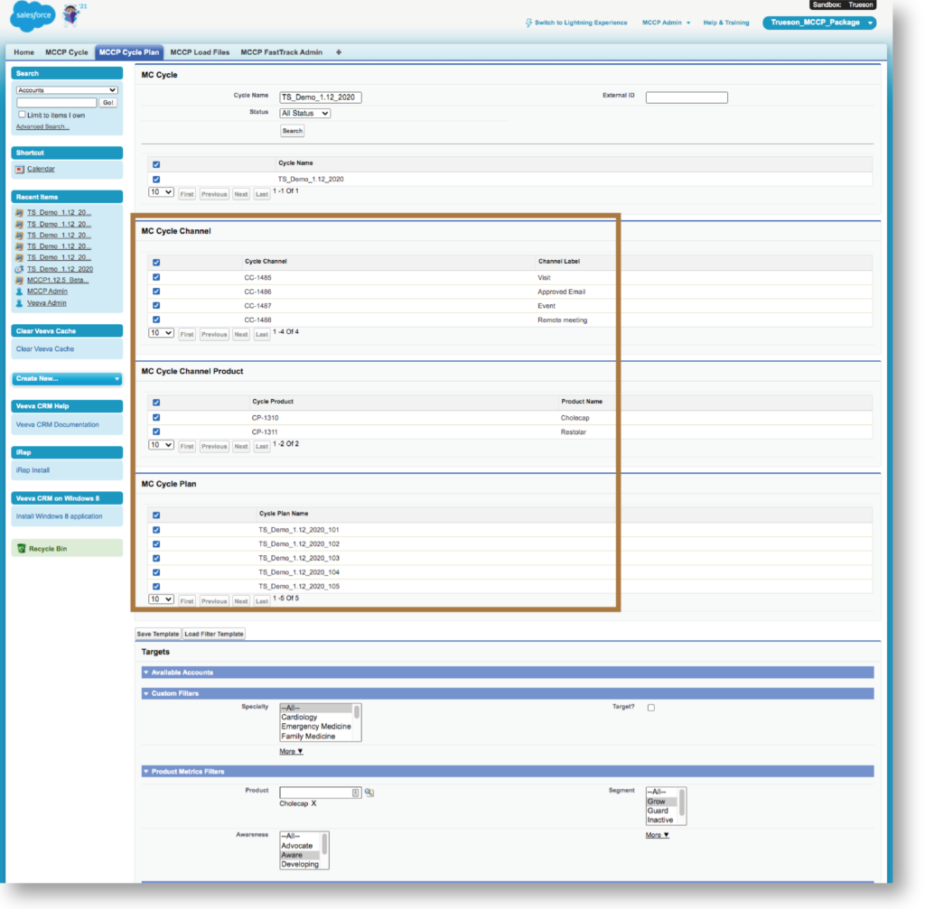
Task: Select the MCCP Cycle Plan tab
Action: pos(128,52)
